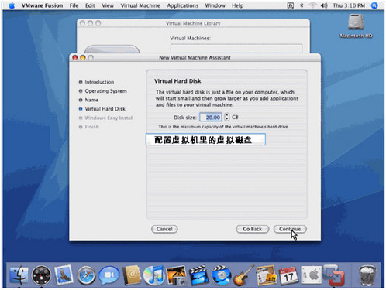Select the Virtual Hard Disk step
This screenshot has height=290, width=386.
click(102, 109)
